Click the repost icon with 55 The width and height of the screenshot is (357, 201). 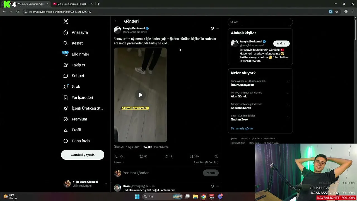141,156
